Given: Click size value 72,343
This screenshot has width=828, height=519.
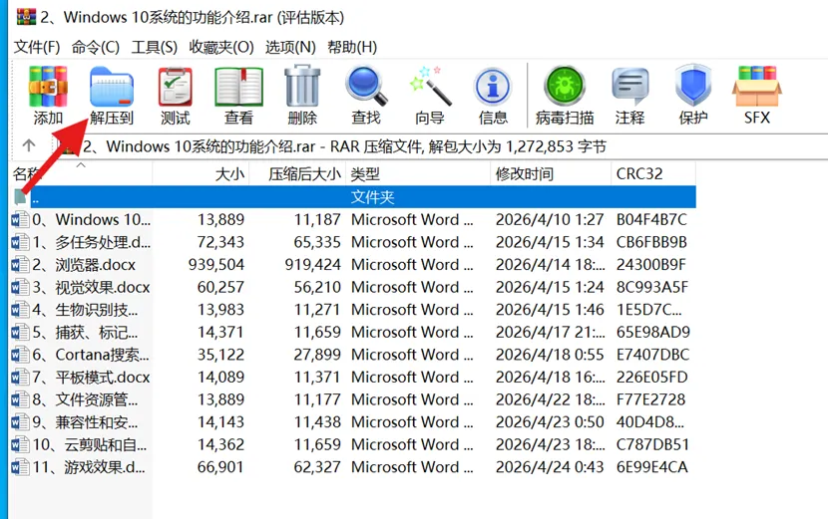Looking at the screenshot, I should point(220,242).
